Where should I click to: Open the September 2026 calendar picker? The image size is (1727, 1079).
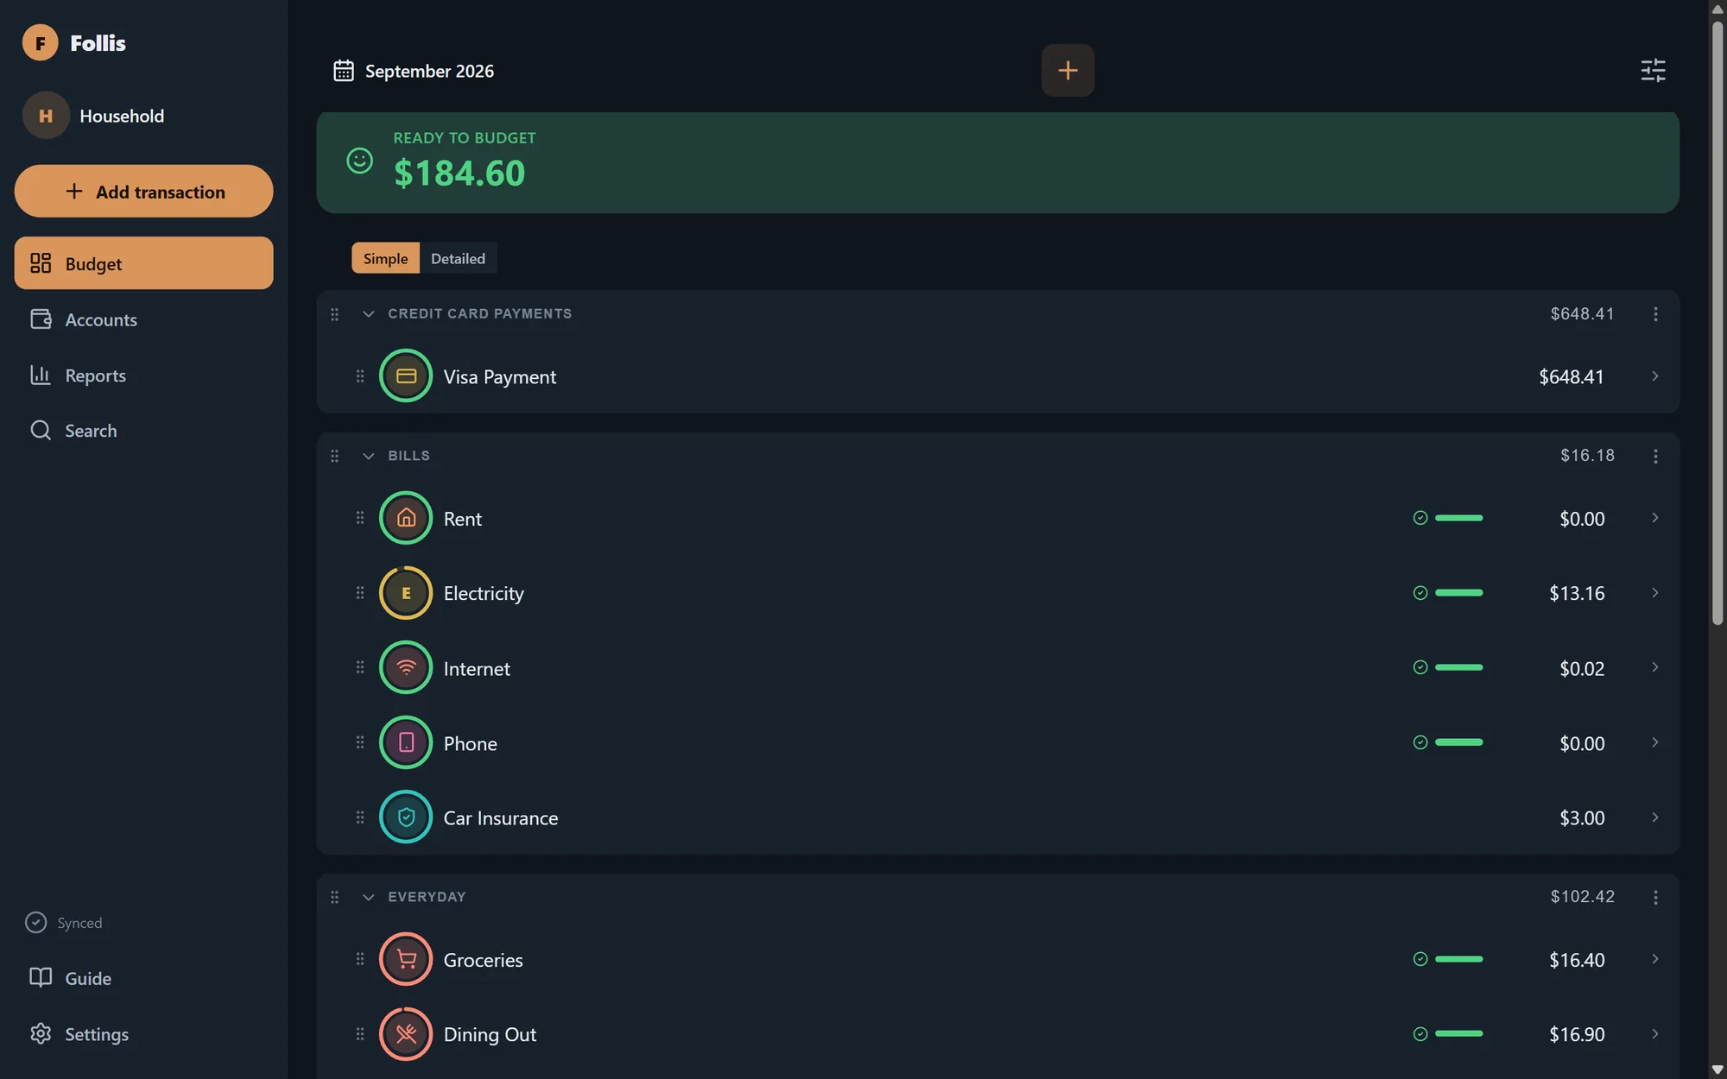414,71
